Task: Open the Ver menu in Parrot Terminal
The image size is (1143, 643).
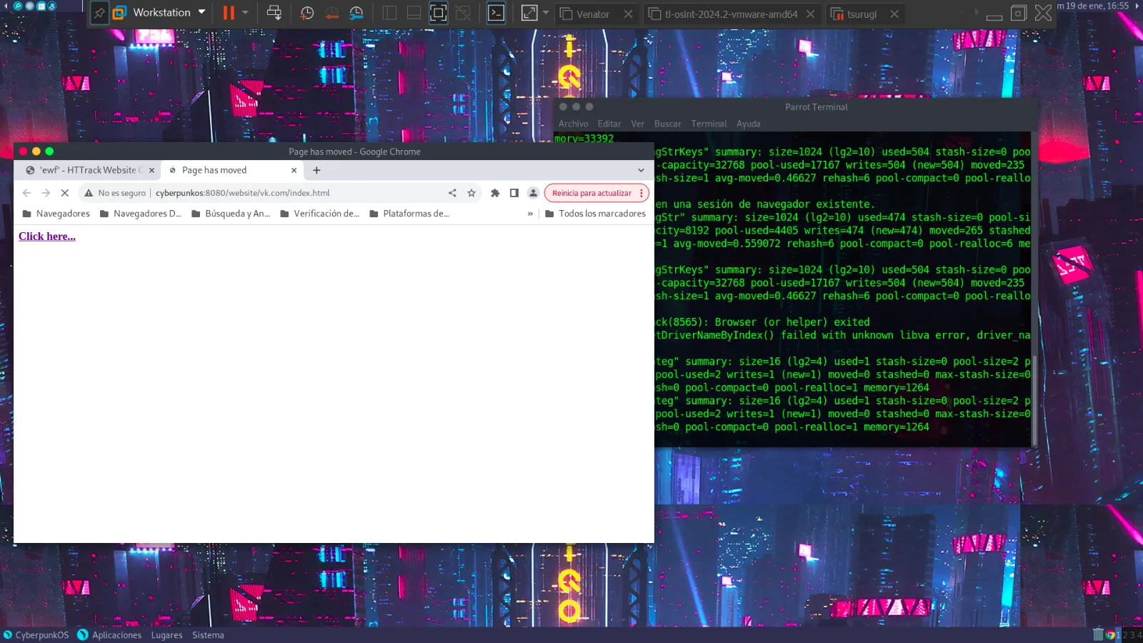Action: click(637, 124)
